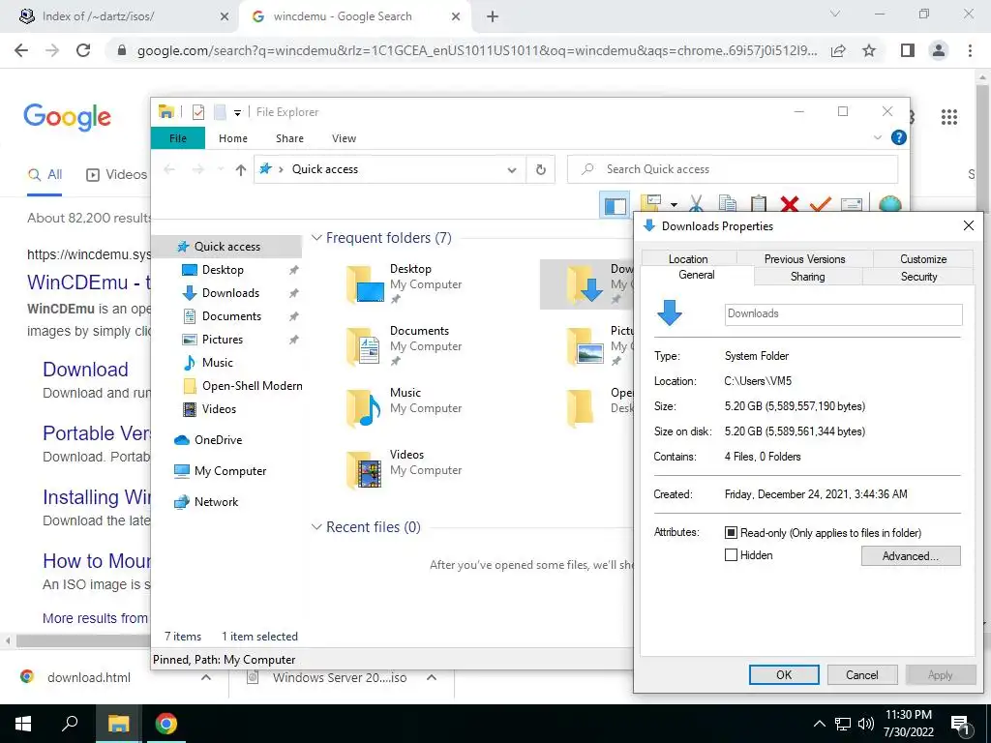This screenshot has width=991, height=743.
Task: Select OneDrive in the navigation pane
Action: tap(218, 440)
